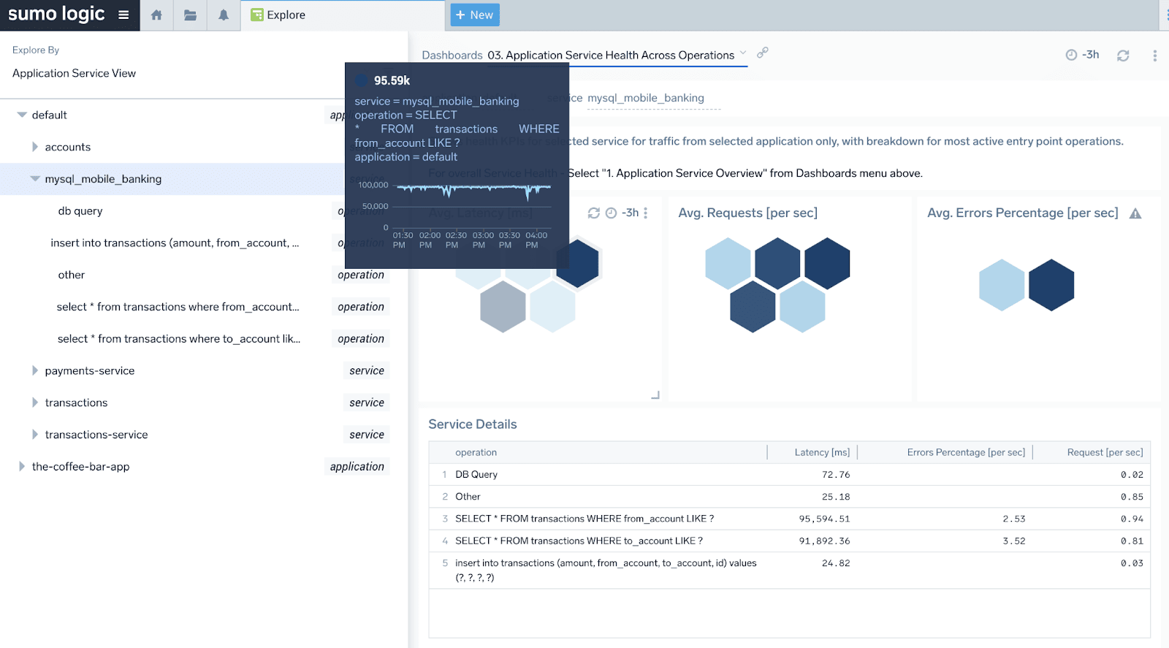The width and height of the screenshot is (1169, 648).
Task: Collapse the mysql_mobile_banking tree node
Action: coord(34,178)
